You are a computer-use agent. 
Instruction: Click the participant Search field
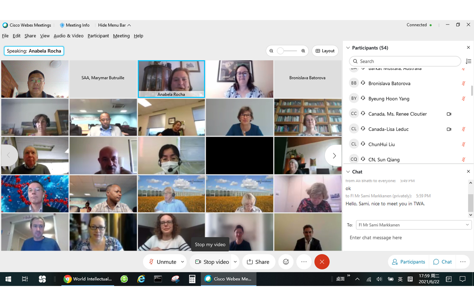tap(405, 61)
